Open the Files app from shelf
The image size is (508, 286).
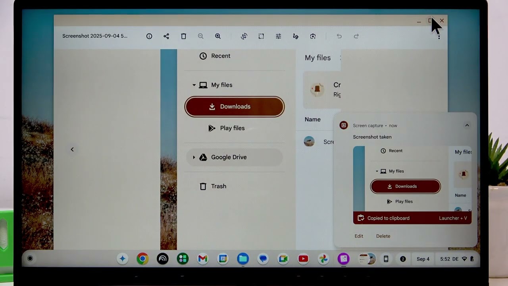(x=243, y=259)
